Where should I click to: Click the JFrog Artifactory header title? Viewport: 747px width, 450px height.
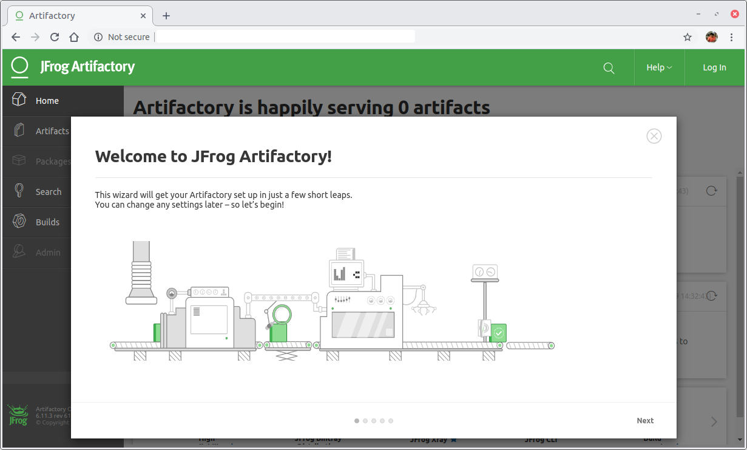pyautogui.click(x=87, y=67)
